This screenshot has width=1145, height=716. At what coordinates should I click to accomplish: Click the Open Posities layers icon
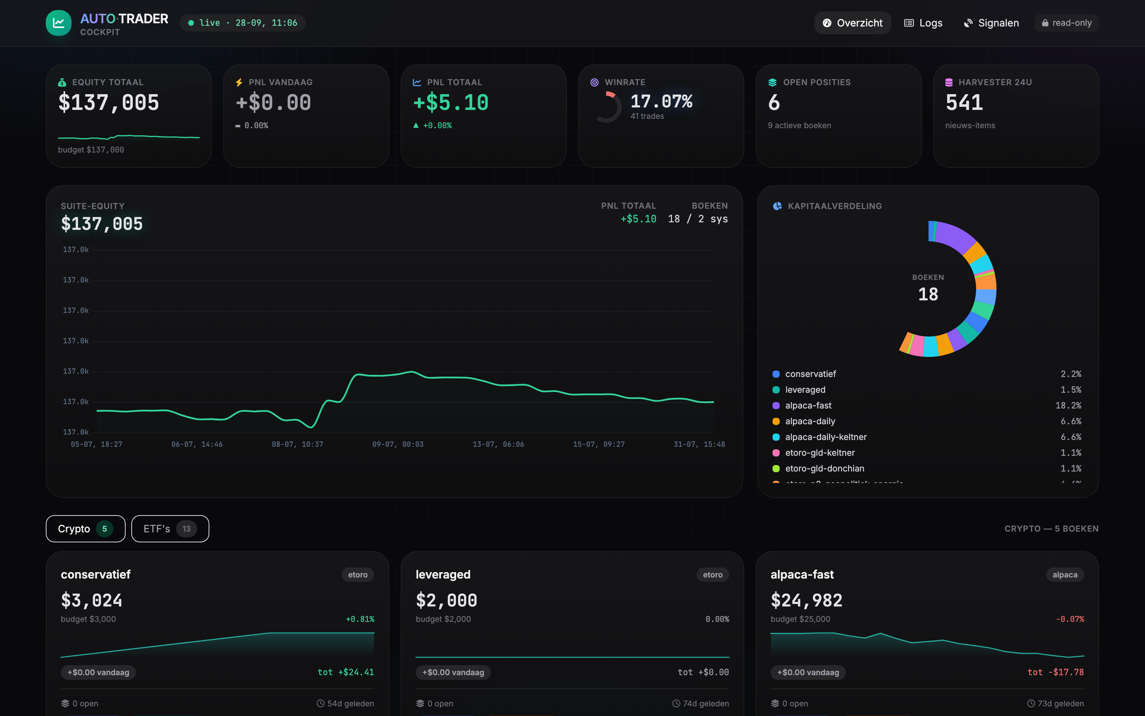[x=773, y=82]
